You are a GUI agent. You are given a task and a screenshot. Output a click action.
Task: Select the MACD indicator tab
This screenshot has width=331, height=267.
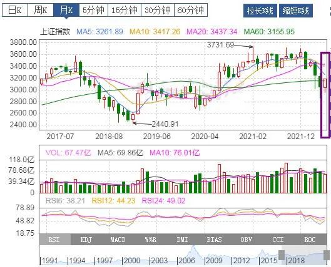pyautogui.click(x=118, y=240)
